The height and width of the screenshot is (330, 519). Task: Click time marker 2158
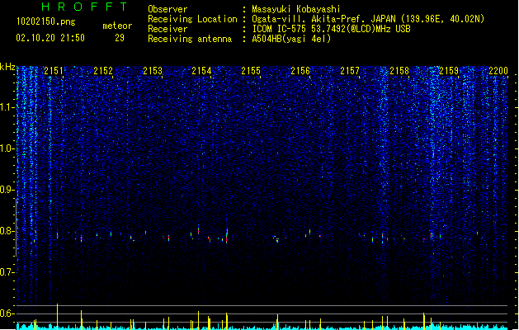click(399, 70)
